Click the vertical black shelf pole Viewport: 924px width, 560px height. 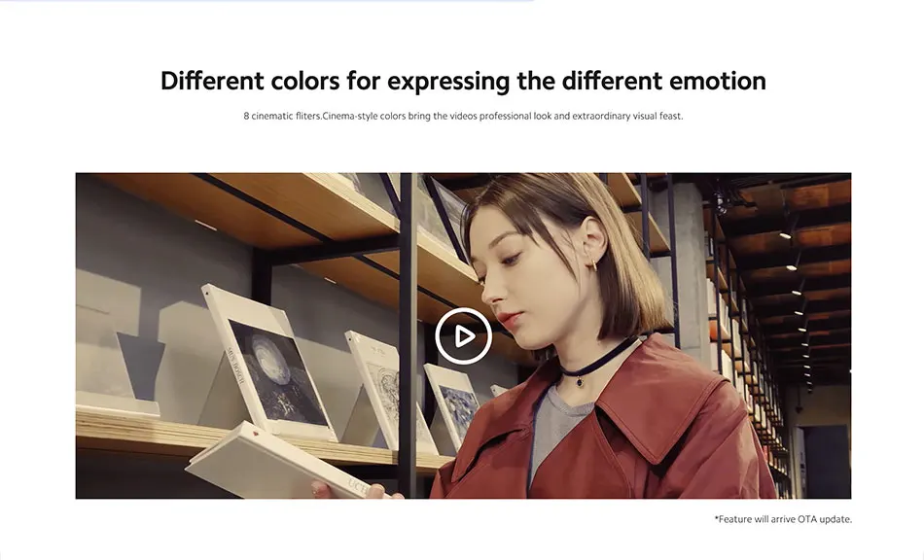point(407,335)
